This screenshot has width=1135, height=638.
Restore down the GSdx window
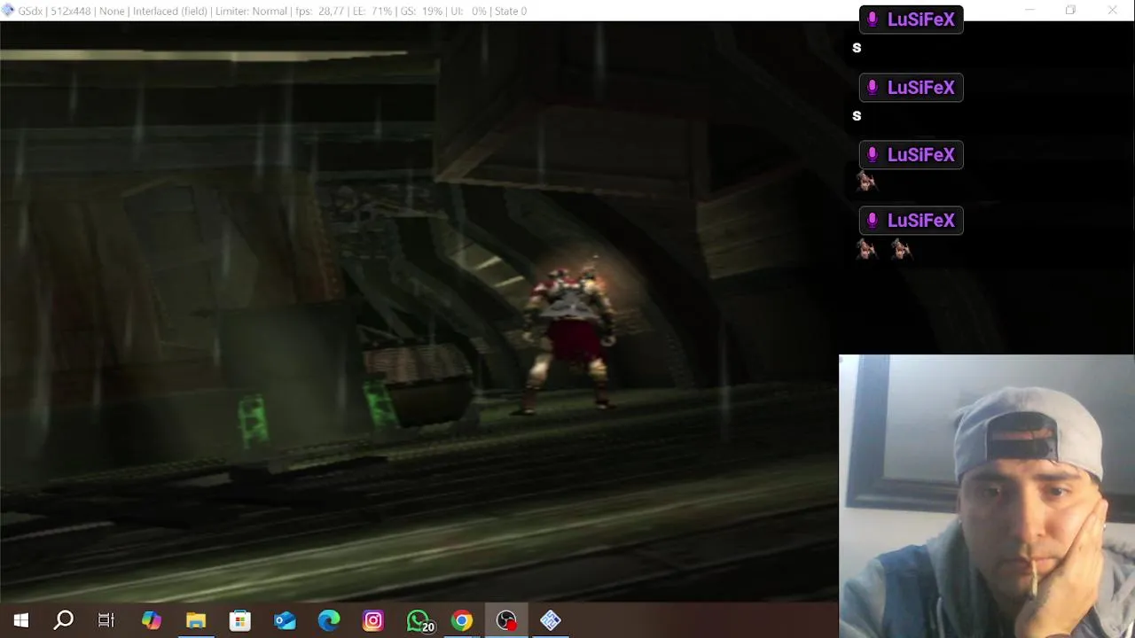point(1070,11)
